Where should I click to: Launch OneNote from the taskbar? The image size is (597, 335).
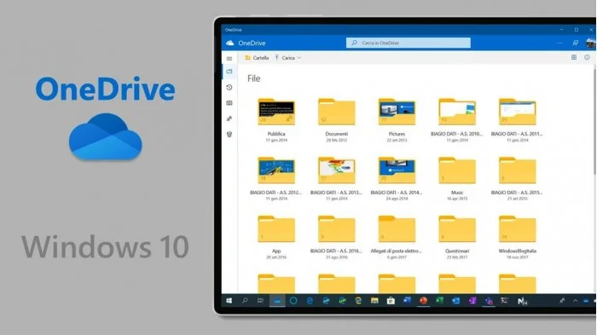point(472,301)
